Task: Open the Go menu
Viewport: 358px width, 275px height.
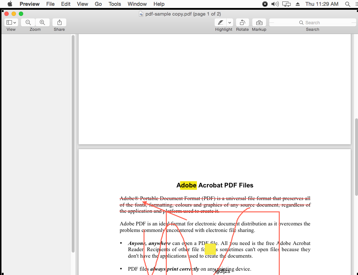Action: (98, 4)
